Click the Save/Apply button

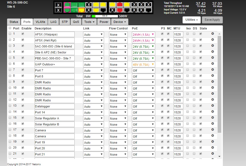pyautogui.click(x=212, y=20)
